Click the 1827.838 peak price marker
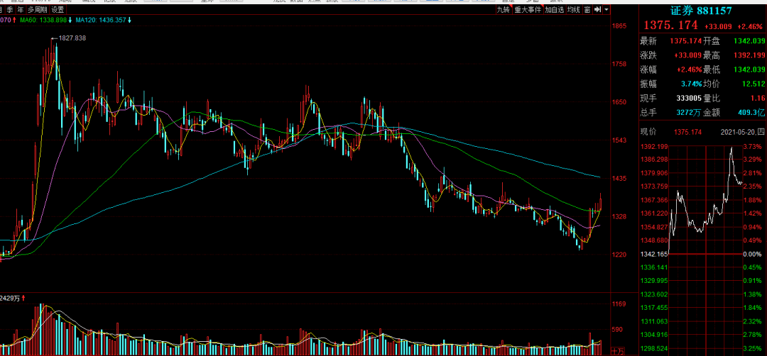Screen dimensions: 767x356 (x=72, y=38)
